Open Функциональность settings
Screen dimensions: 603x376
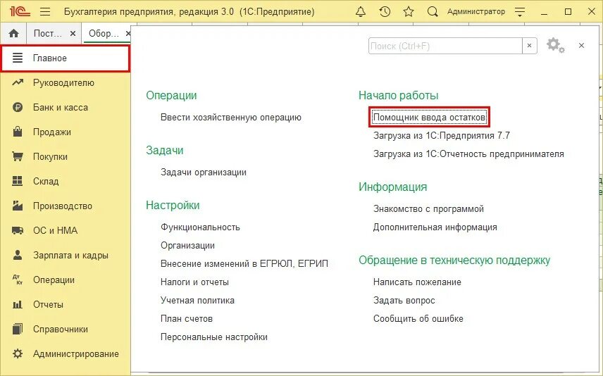(200, 227)
